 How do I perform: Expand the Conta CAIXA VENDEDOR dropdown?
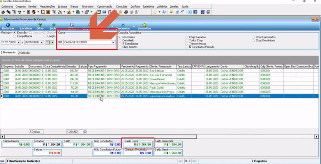(x=113, y=42)
